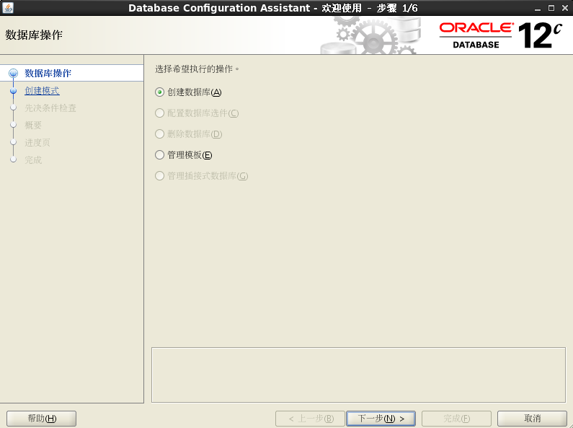
Task: Open the 创建模式 step link
Action: click(42, 90)
